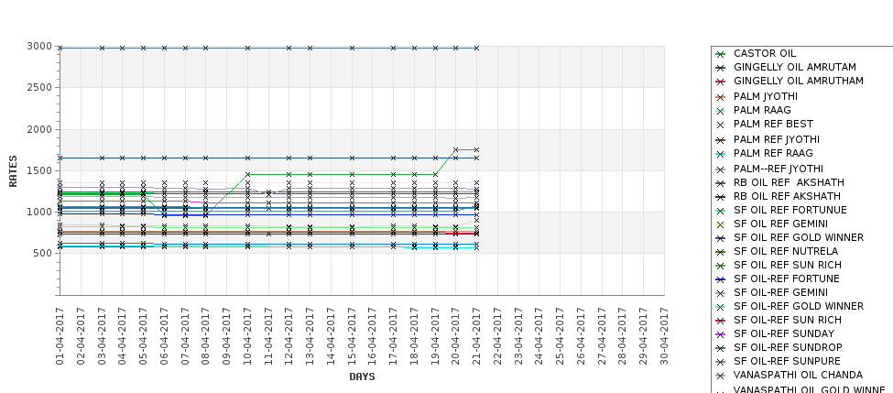Select SF OIL REF GEMINI legend label

[x=780, y=224]
